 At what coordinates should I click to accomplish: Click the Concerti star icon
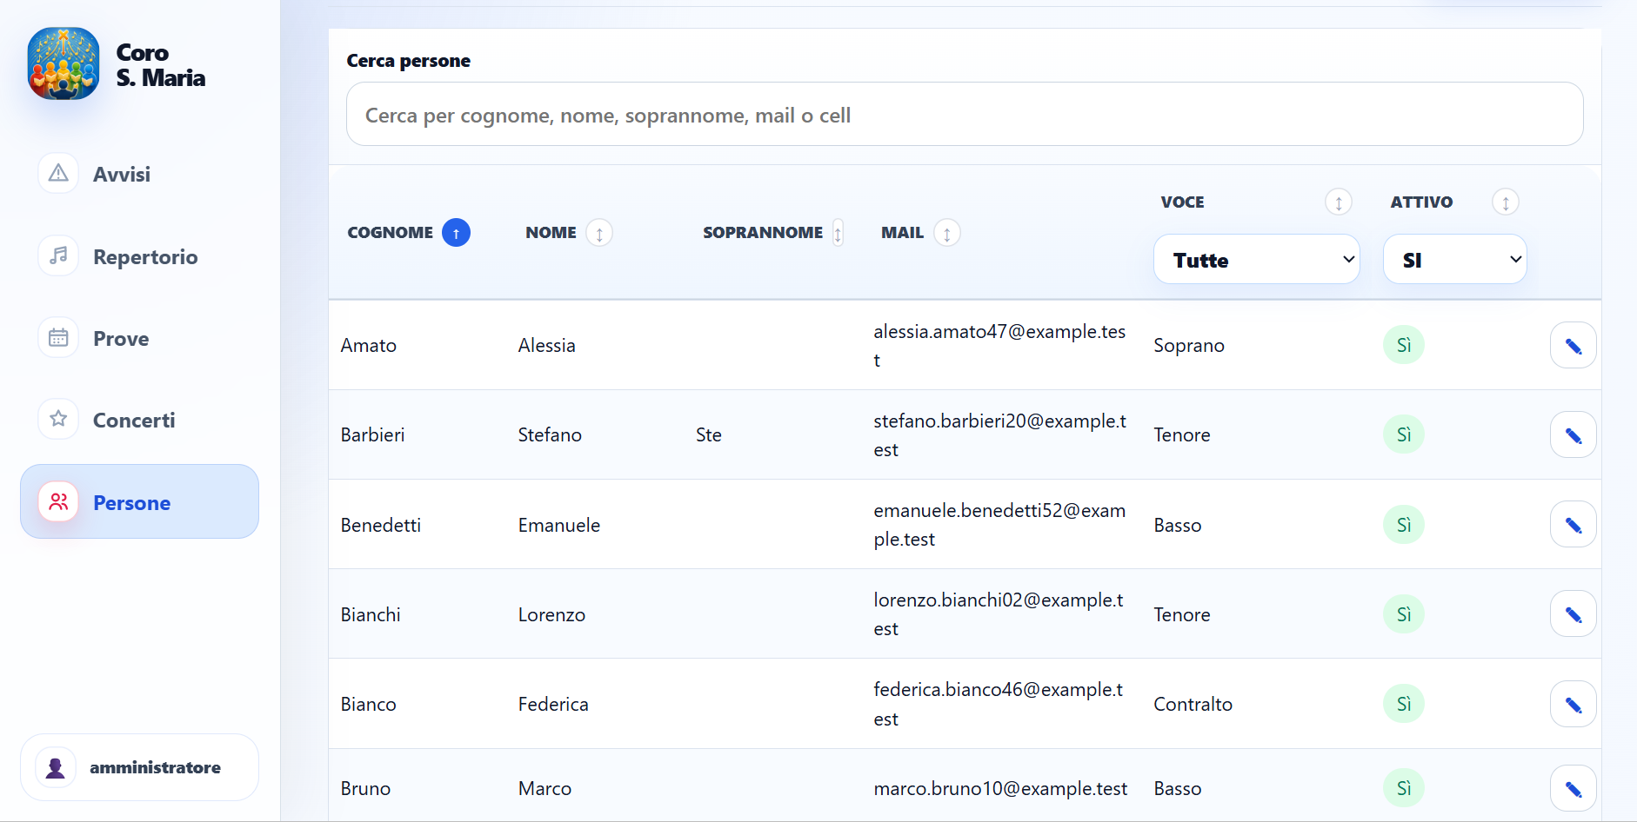pyautogui.click(x=58, y=419)
